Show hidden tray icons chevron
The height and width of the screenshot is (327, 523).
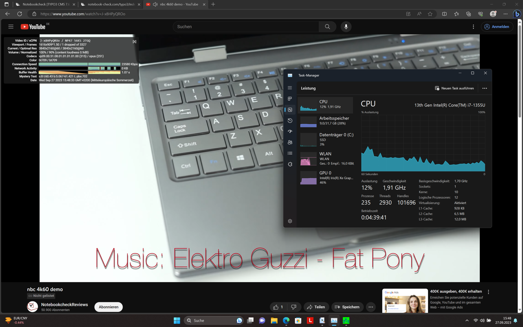467,320
